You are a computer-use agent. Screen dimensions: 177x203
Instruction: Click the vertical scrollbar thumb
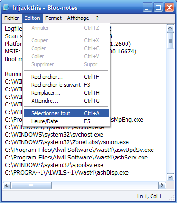(x=170, y=41)
